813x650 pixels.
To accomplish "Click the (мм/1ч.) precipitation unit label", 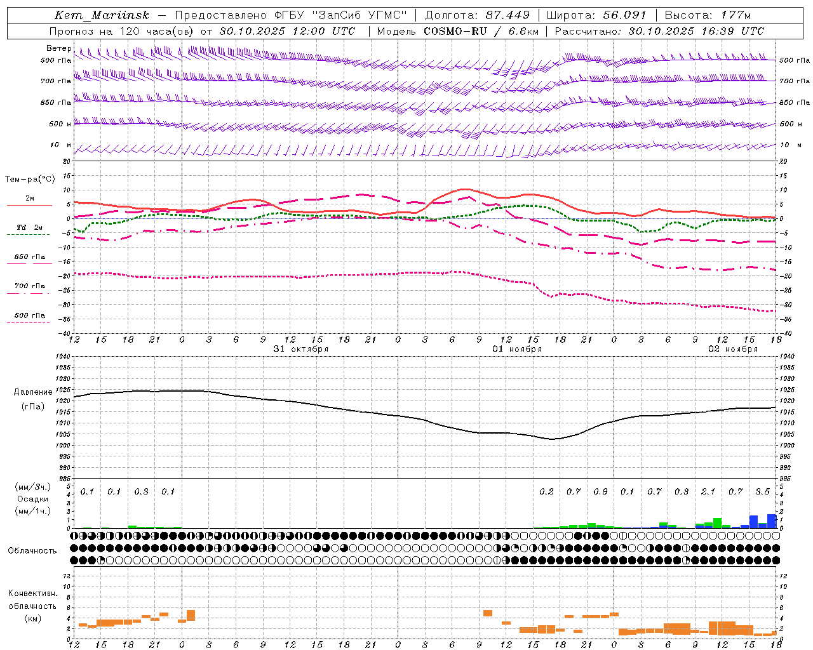I will point(33,511).
